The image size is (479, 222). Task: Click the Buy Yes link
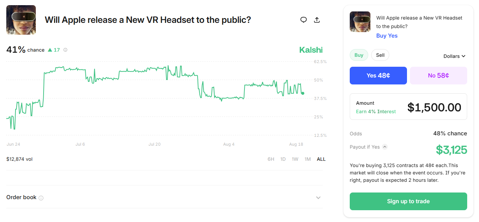tap(387, 36)
